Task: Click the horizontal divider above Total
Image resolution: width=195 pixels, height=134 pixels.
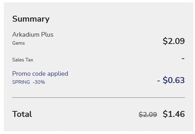Action: [x=98, y=98]
